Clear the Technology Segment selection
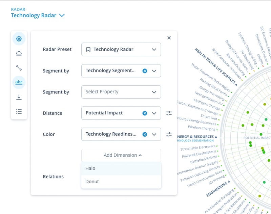The image size is (271, 214). (145, 71)
